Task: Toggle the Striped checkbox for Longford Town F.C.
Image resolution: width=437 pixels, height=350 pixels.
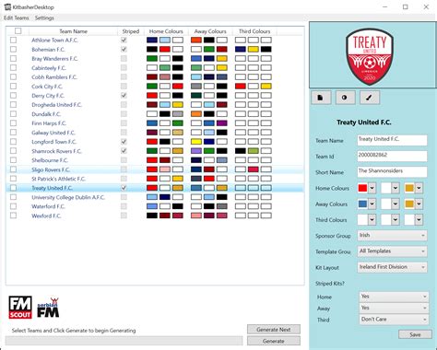Action: click(124, 142)
